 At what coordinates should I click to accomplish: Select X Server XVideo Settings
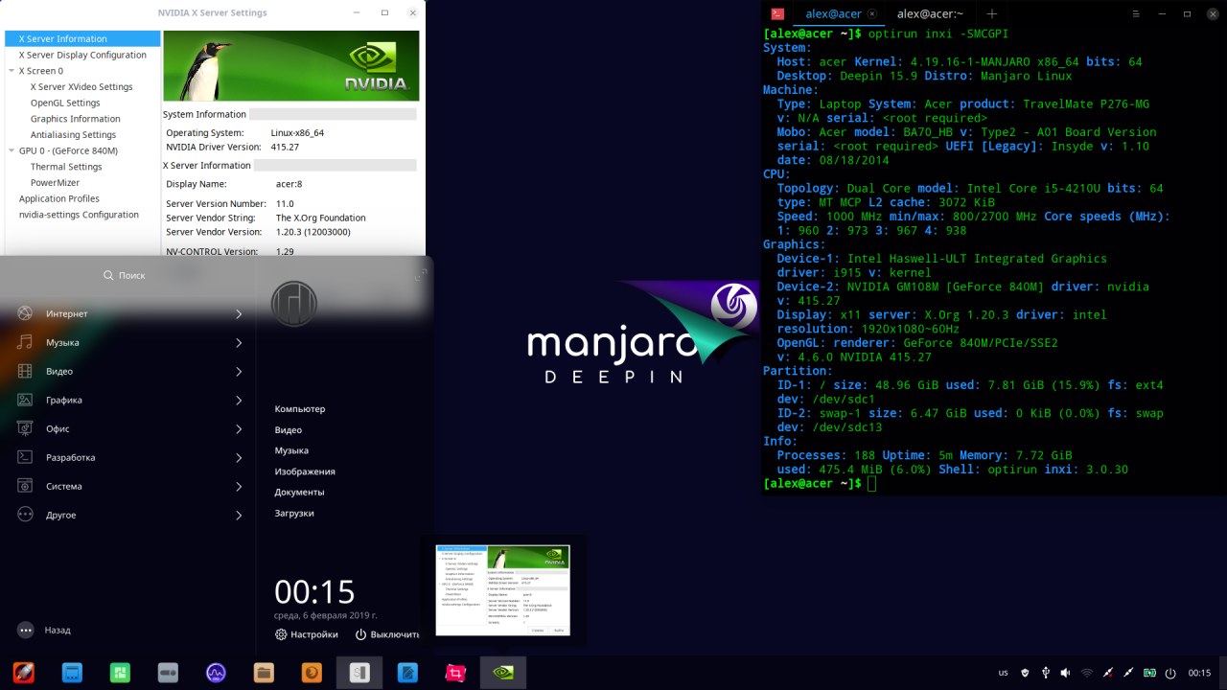(x=81, y=87)
